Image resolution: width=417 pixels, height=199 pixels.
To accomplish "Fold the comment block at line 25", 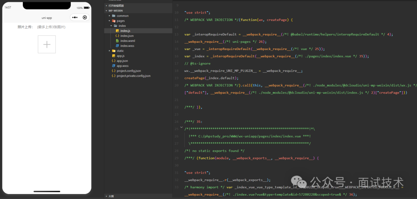I will click(181, 127).
